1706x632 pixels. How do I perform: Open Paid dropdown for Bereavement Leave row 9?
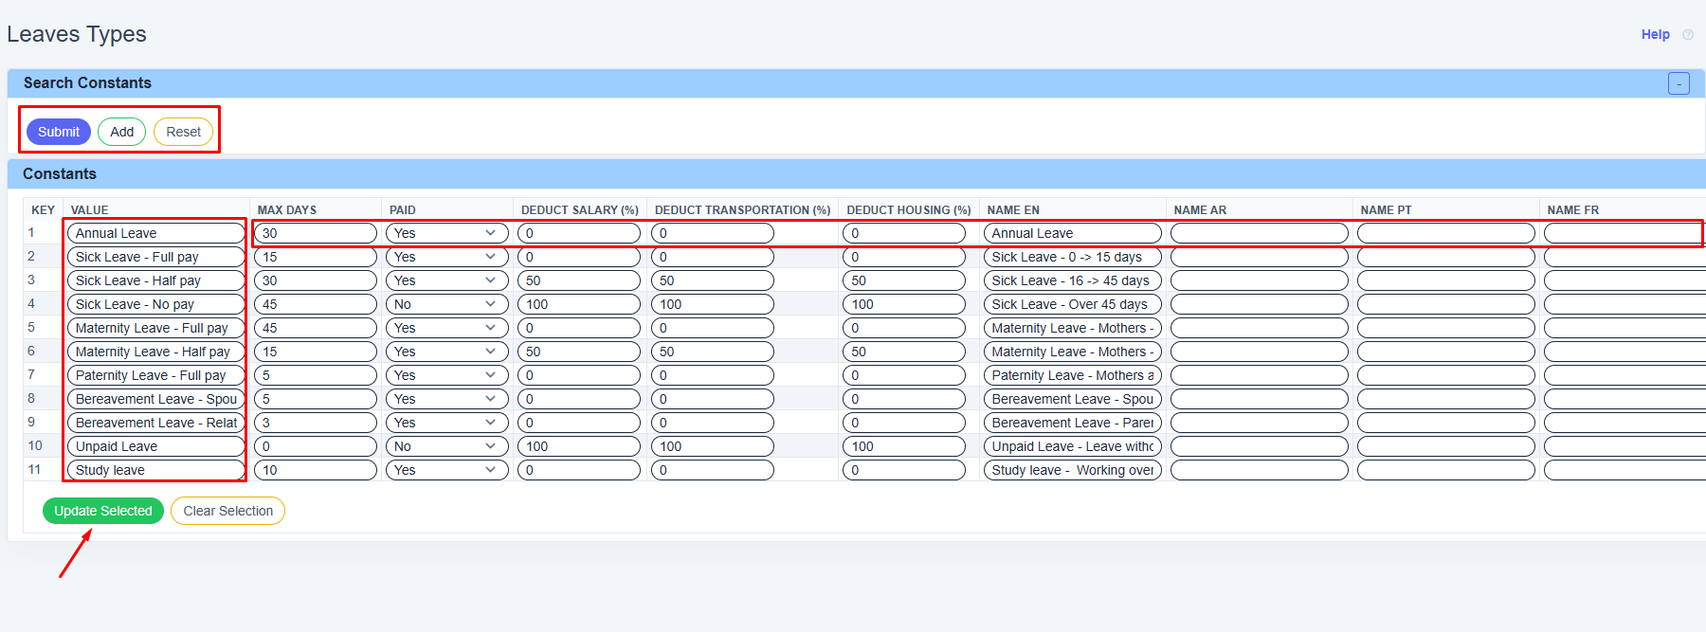447,423
